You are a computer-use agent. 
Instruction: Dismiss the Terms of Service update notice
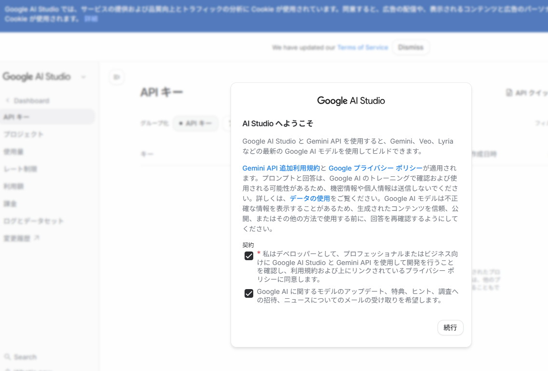(x=411, y=47)
